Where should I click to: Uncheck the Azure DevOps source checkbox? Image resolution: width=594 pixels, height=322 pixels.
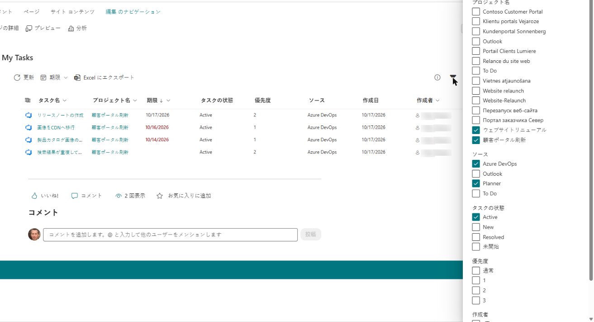(476, 164)
